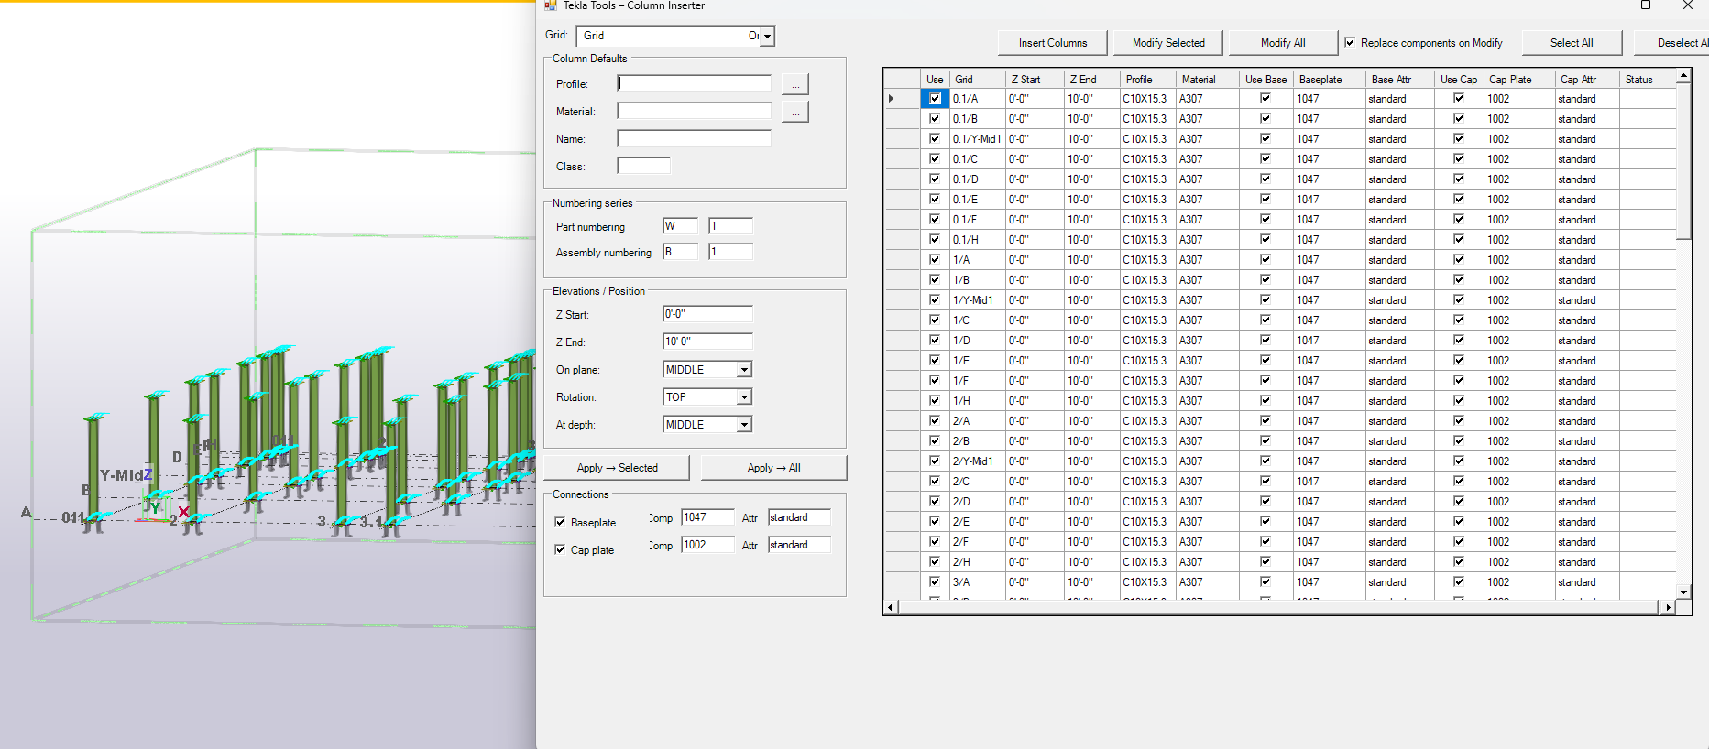The image size is (1709, 749).
Task: Click the Insert Columns button
Action: coord(1053,43)
